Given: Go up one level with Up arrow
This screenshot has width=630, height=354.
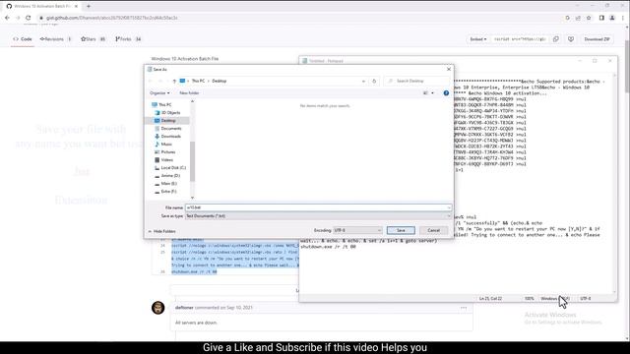Looking at the screenshot, I should click(x=174, y=81).
